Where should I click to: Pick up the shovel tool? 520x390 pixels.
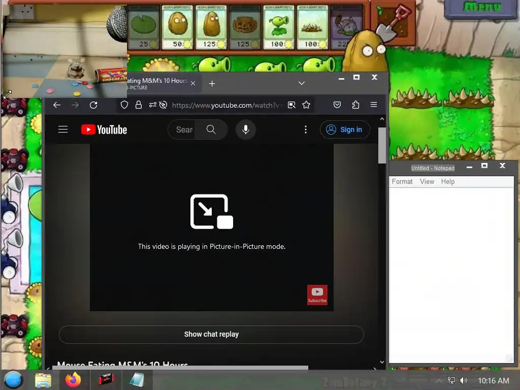tap(394, 22)
